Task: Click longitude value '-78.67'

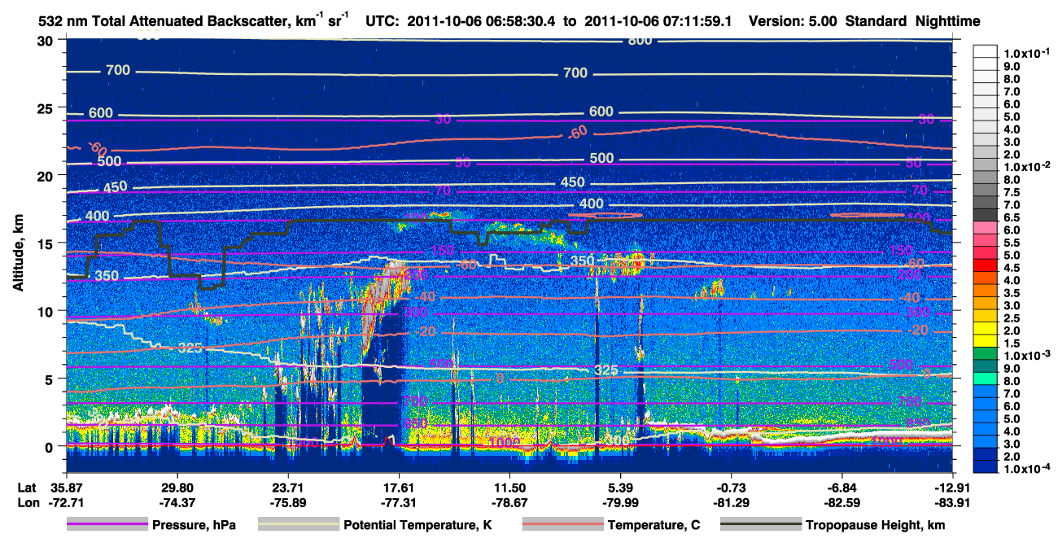Action: pos(509,503)
